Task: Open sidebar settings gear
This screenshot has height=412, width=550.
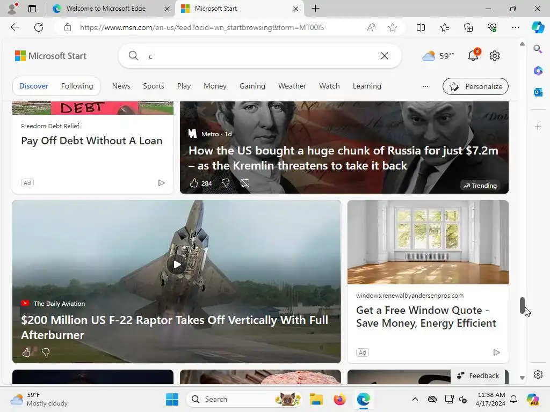Action: [x=538, y=374]
